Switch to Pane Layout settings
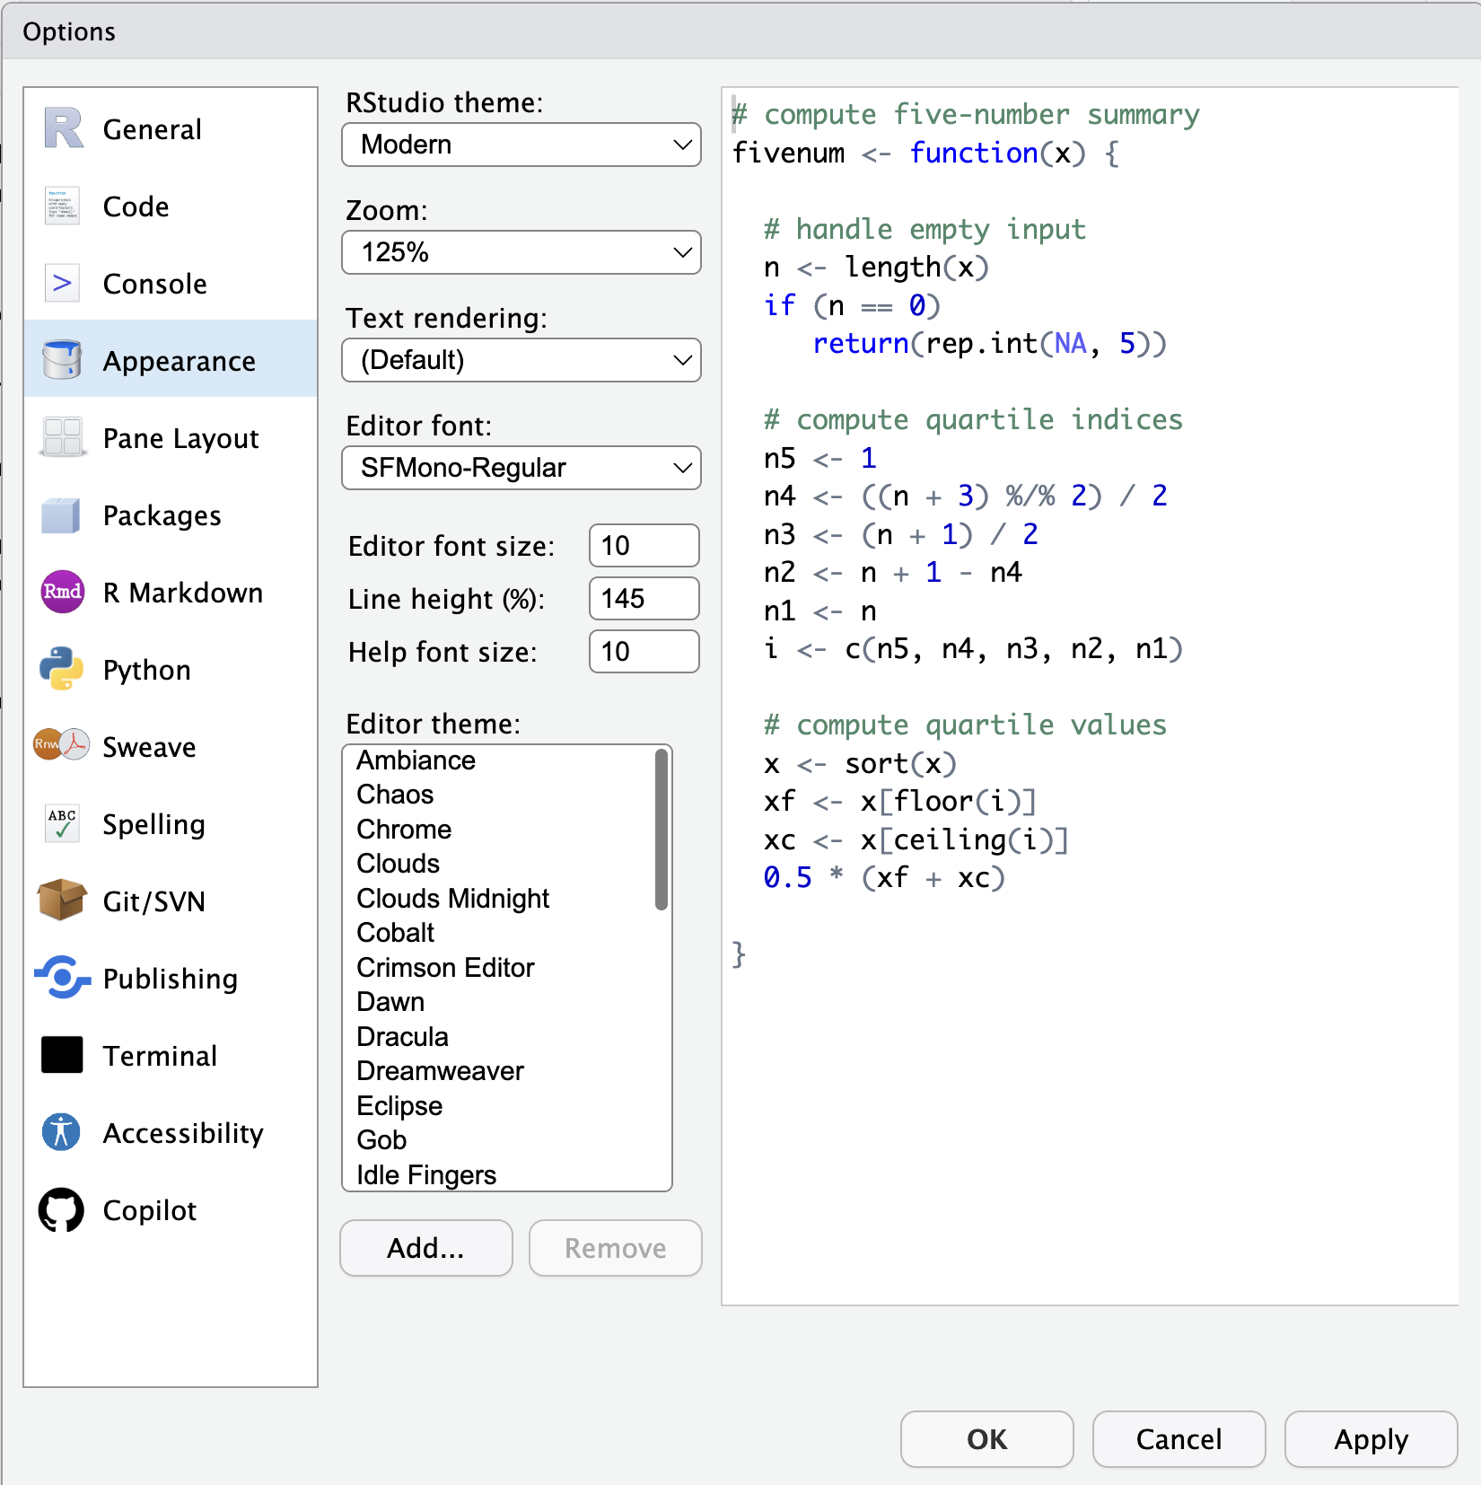The image size is (1481, 1485). point(179,438)
